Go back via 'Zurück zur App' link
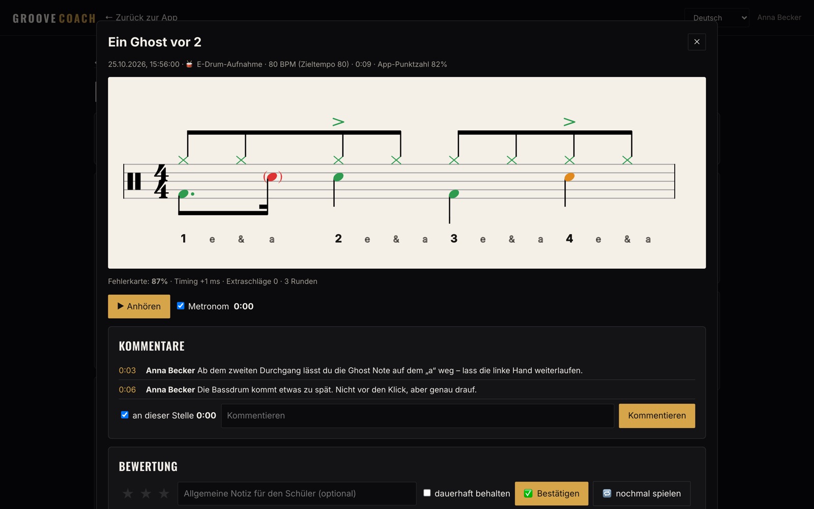This screenshot has height=509, width=814. (x=141, y=17)
